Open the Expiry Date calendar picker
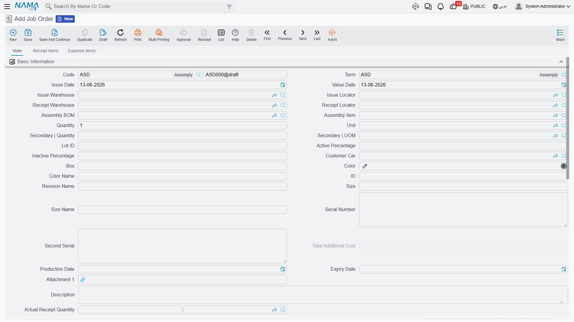 click(x=564, y=269)
